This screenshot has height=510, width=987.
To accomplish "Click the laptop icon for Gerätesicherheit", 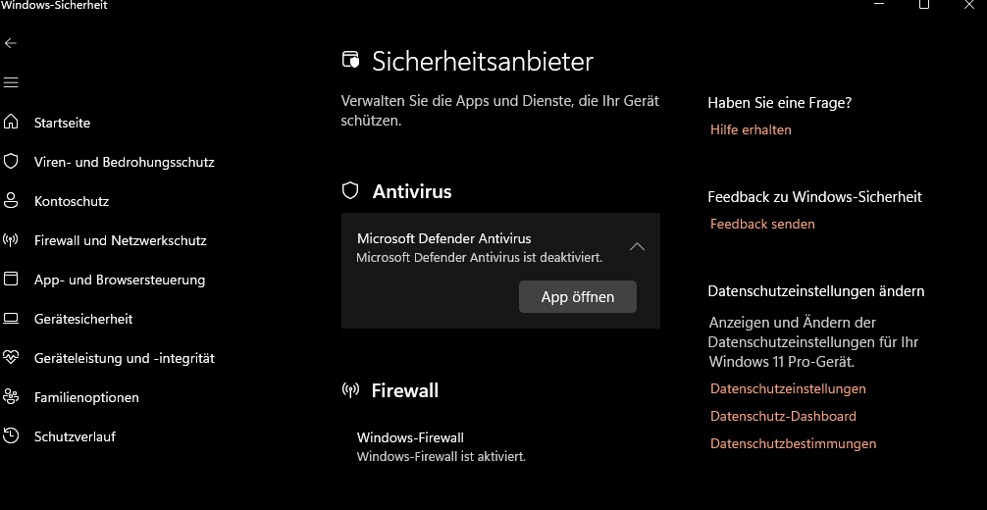I will [x=11, y=319].
